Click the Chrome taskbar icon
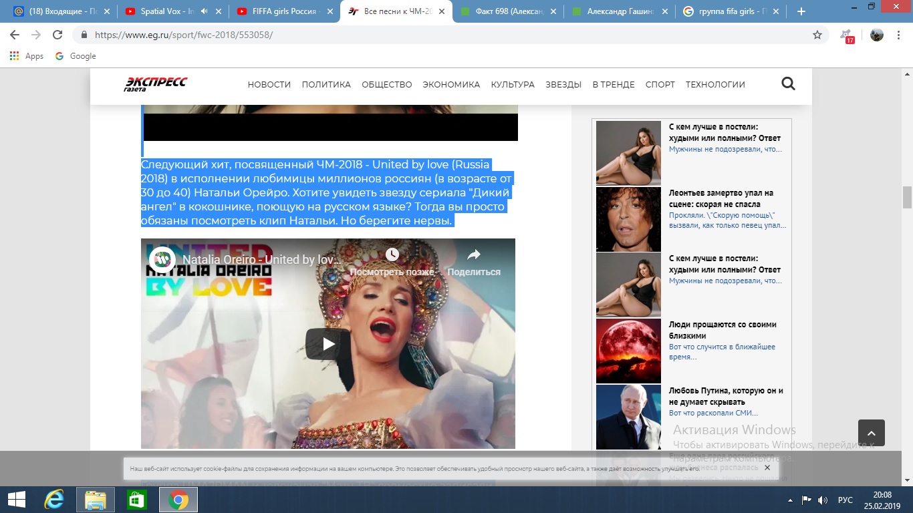The width and height of the screenshot is (913, 513). (178, 500)
